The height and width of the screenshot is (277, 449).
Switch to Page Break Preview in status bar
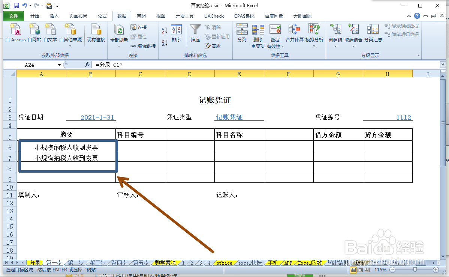pyautogui.click(x=367, y=270)
